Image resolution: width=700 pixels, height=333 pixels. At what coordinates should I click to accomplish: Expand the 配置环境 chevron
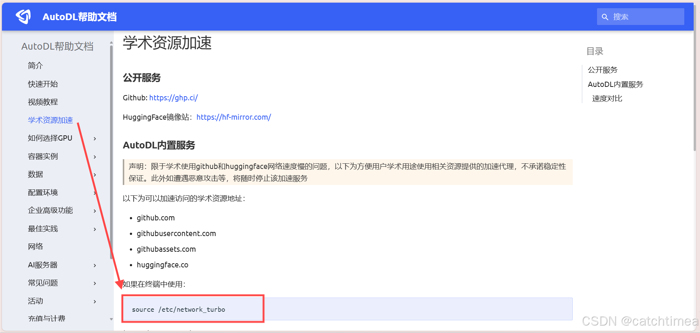coord(95,193)
